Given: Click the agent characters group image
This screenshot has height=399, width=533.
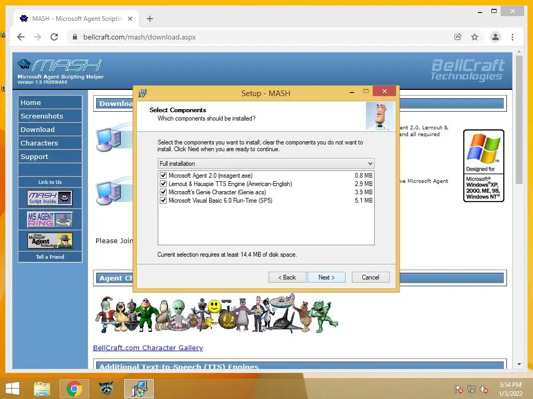Looking at the screenshot, I should [x=217, y=314].
